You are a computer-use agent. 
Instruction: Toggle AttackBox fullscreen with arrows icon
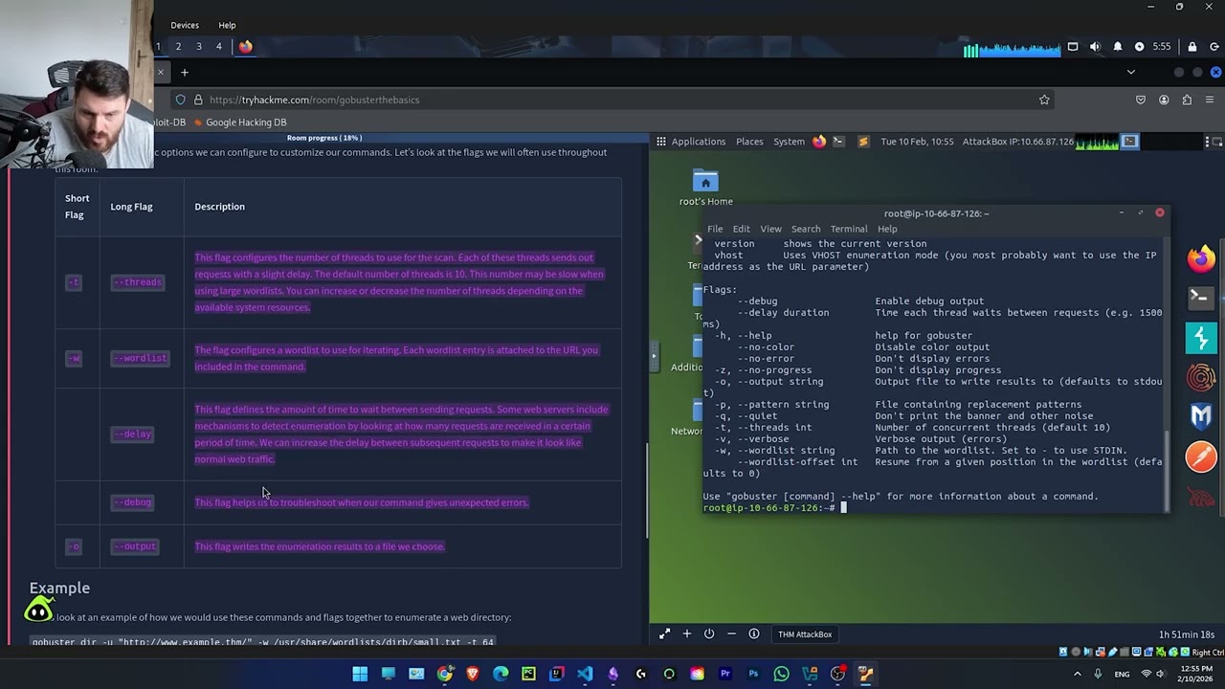click(664, 633)
